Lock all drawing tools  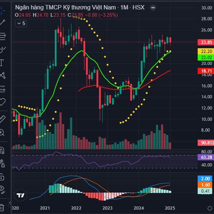click(x=2, y=177)
